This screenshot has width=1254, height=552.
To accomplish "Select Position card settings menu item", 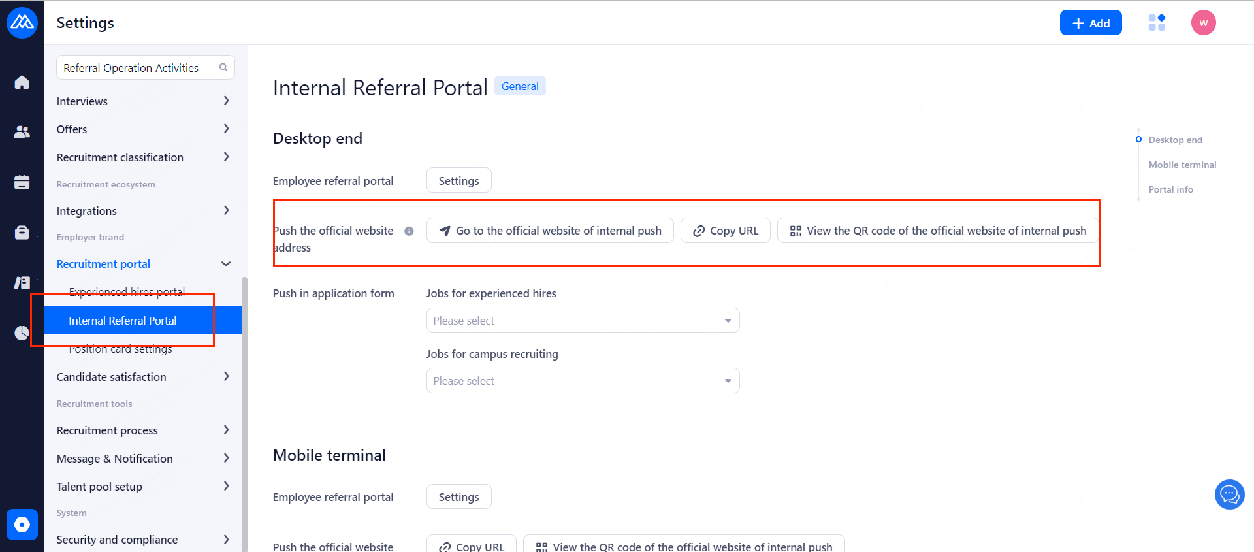I will [x=120, y=349].
